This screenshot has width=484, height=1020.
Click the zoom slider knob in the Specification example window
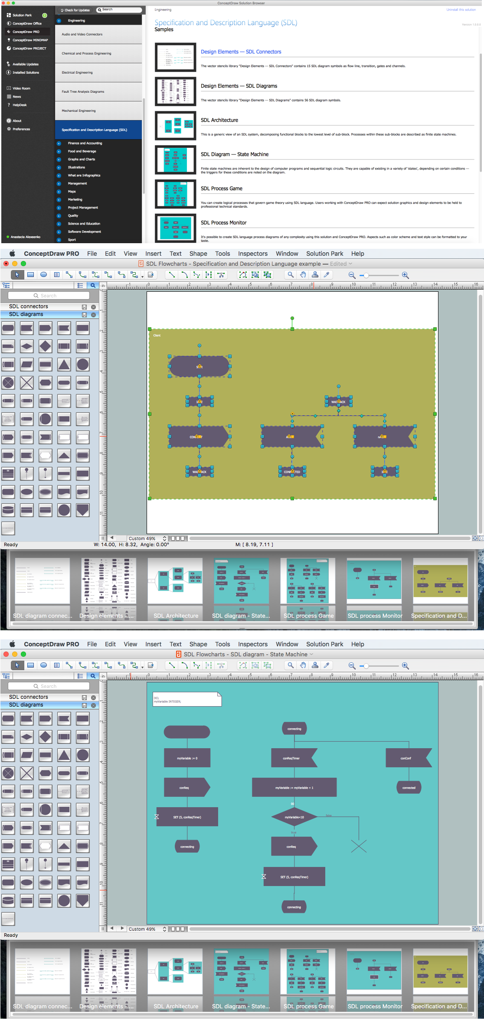[366, 275]
